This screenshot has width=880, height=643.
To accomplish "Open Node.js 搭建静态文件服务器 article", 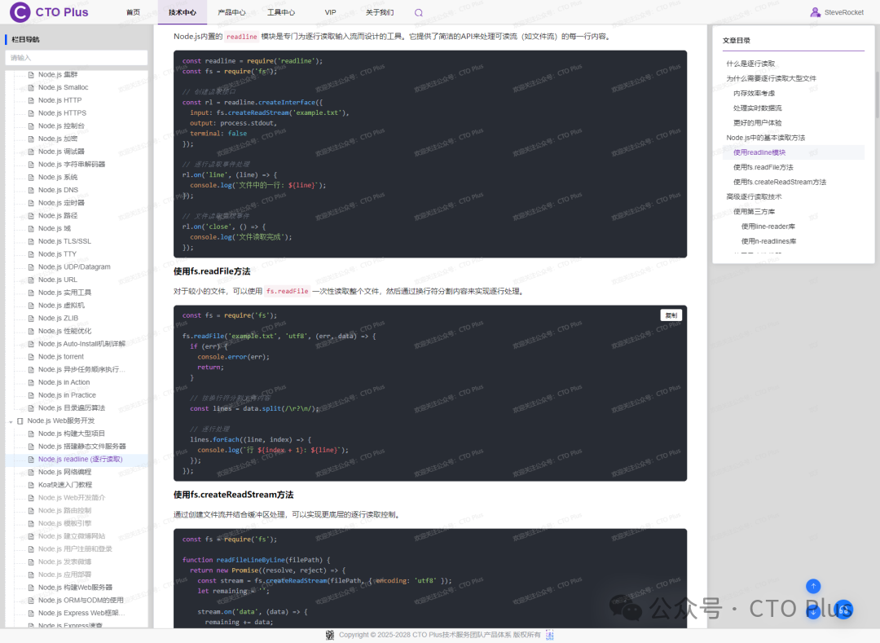I will click(82, 447).
